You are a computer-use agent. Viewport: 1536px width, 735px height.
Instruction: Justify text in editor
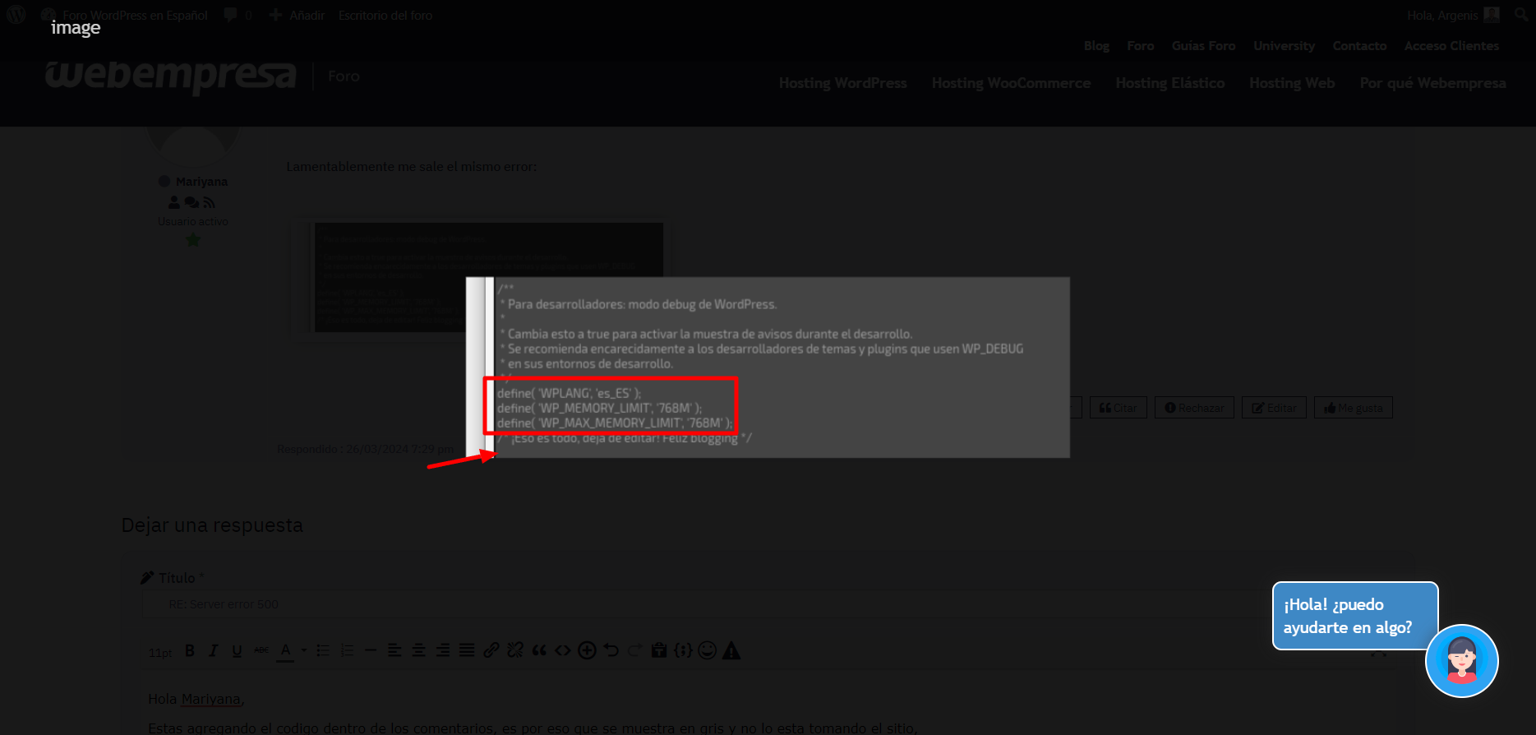[466, 650]
